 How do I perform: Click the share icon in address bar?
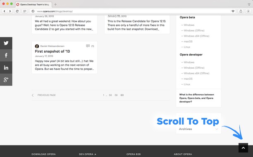(241, 11)
